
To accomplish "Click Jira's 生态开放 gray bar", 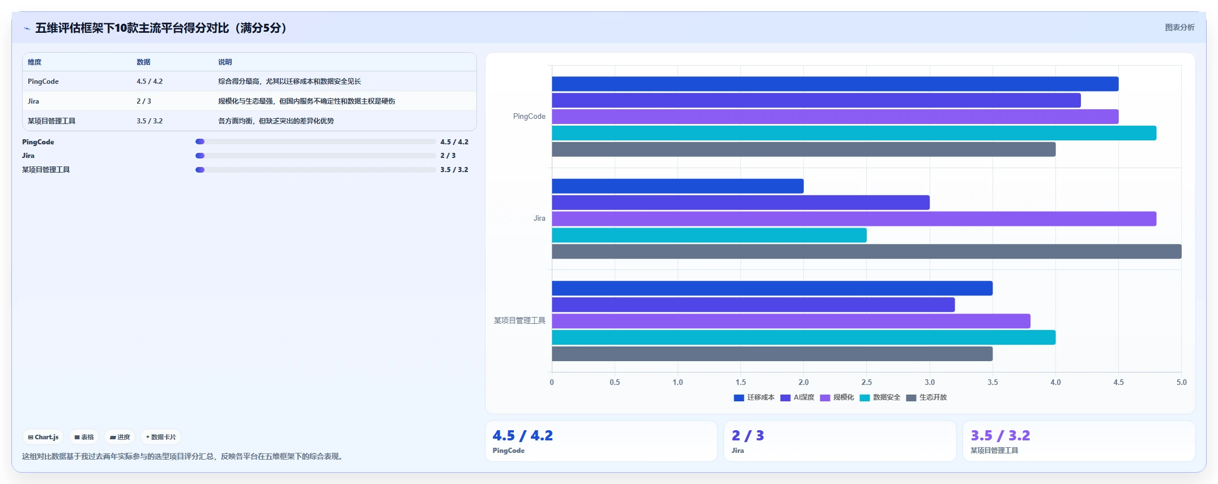I will 867,251.
